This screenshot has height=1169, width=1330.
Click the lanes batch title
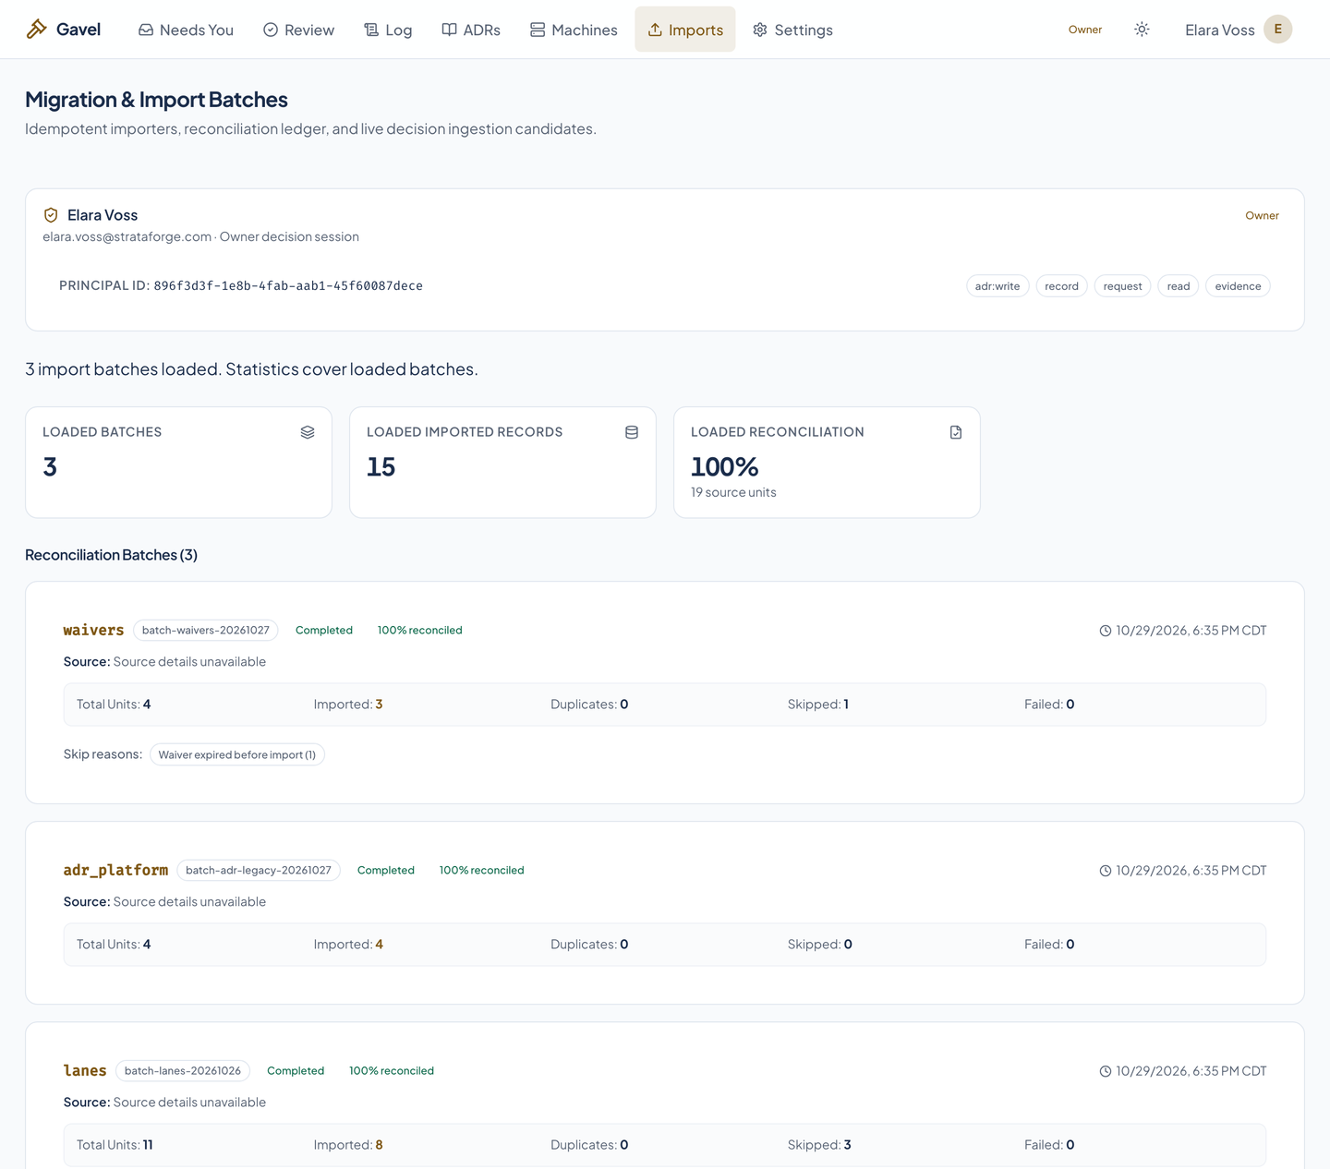[x=85, y=1071]
